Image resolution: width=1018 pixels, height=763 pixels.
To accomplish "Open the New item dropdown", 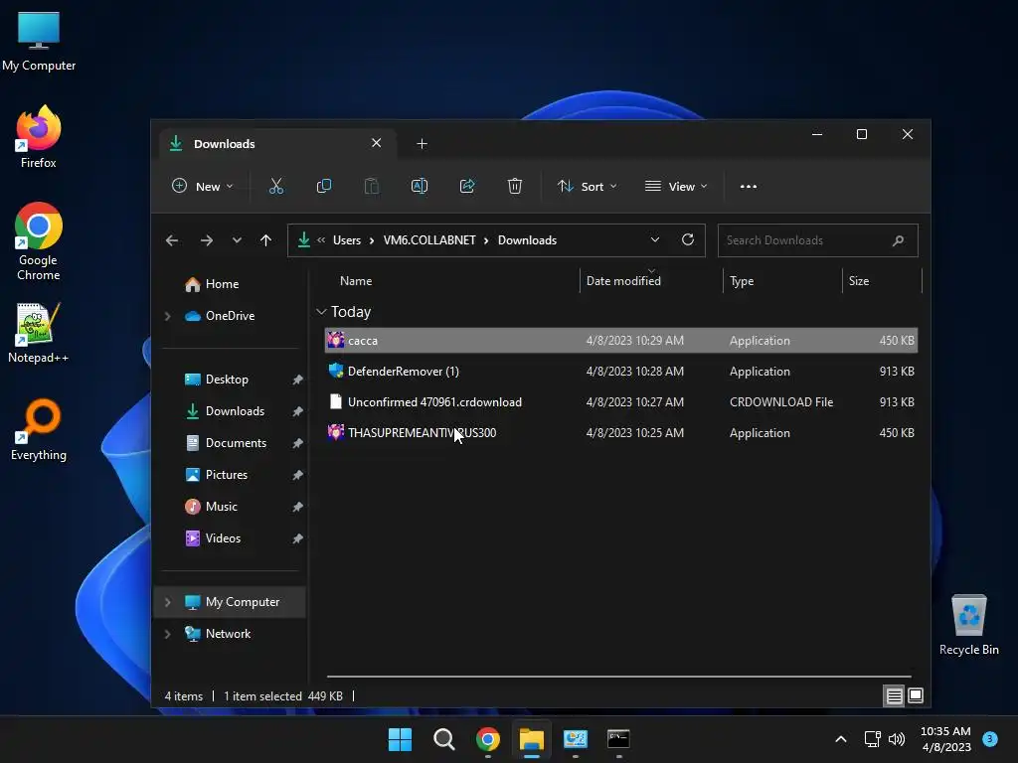I will point(202,186).
